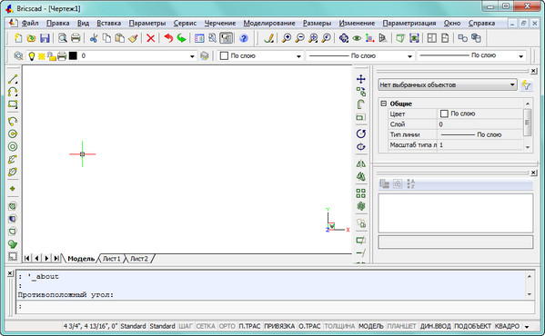Open the Черчение menu
The height and width of the screenshot is (336, 545).
[219, 24]
